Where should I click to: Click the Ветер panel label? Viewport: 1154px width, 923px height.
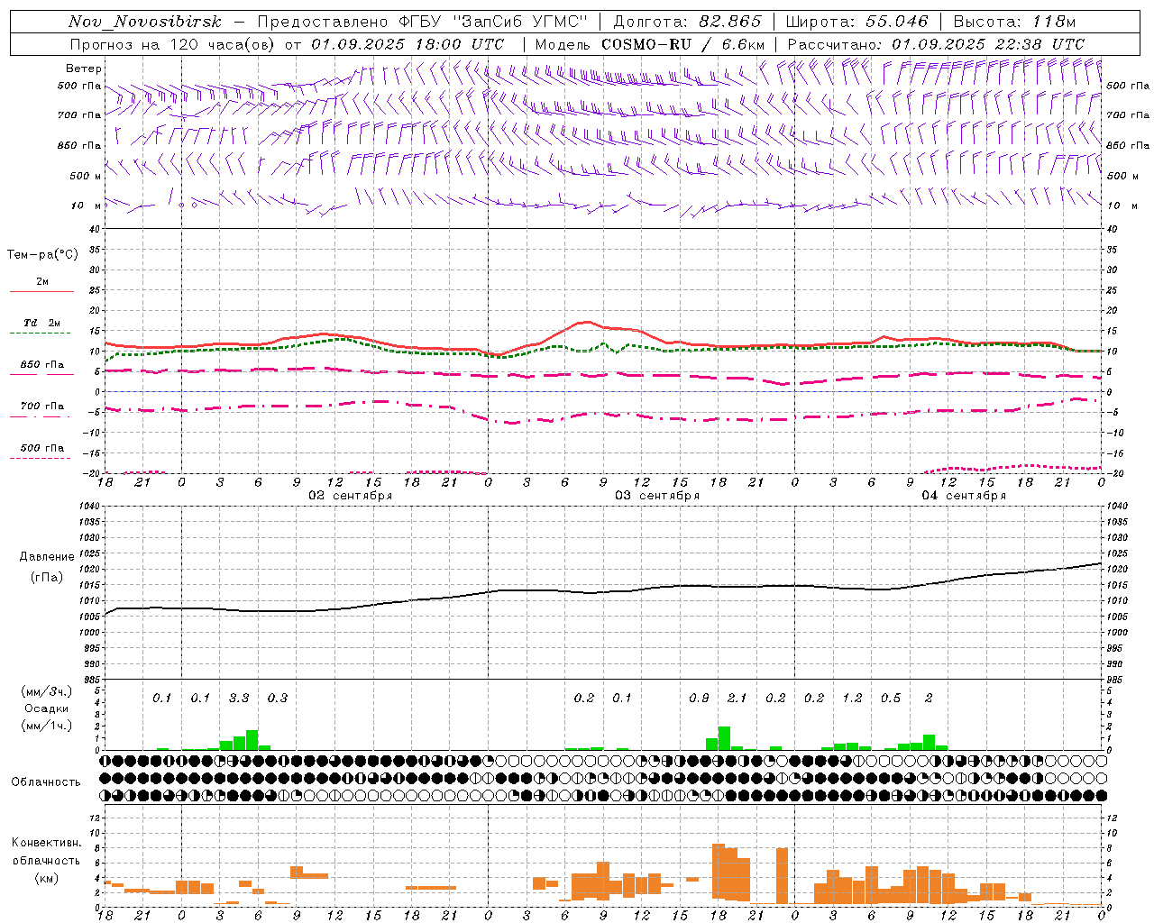point(84,69)
